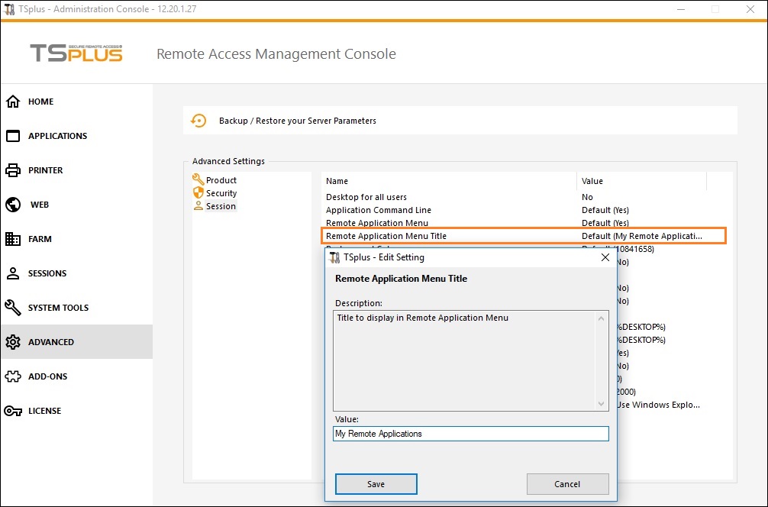768x507 pixels.
Task: Save the Remote Application Menu Title setting
Action: (376, 484)
